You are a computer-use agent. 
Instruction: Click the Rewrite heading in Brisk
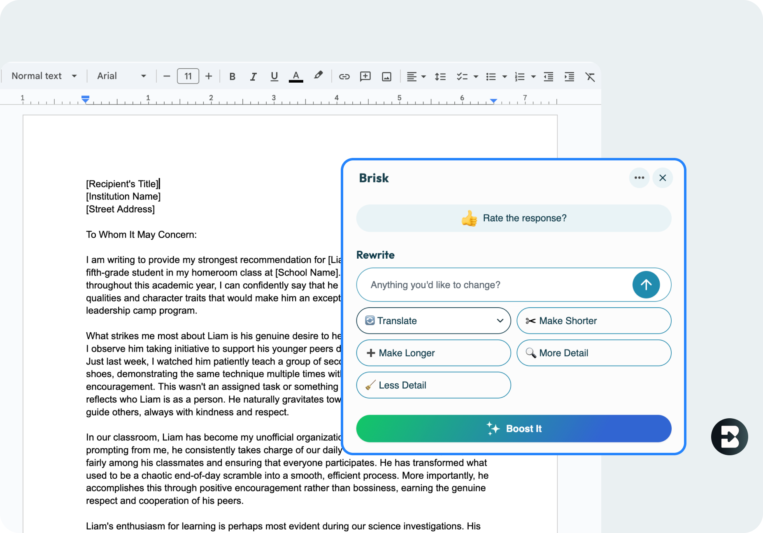(375, 255)
